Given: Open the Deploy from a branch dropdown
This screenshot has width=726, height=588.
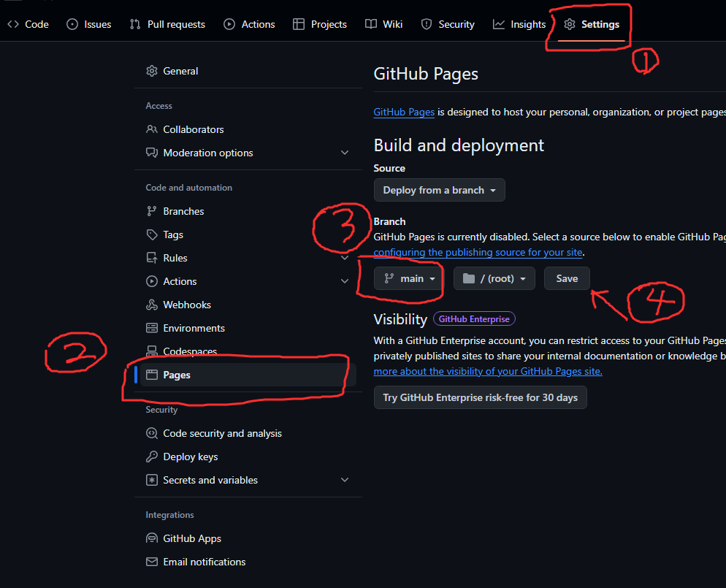Looking at the screenshot, I should (440, 191).
